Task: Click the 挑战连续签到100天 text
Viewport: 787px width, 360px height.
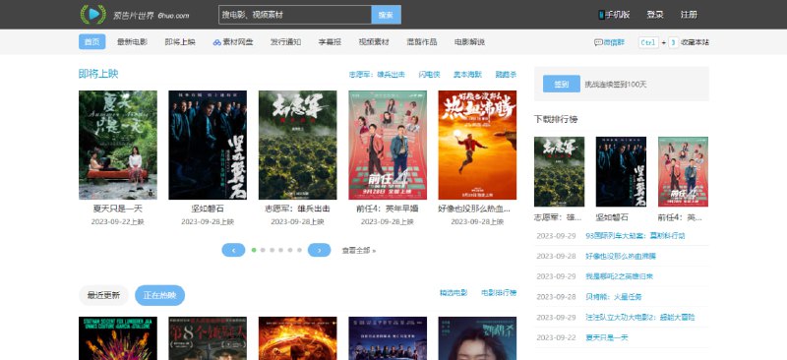Action: tap(616, 85)
